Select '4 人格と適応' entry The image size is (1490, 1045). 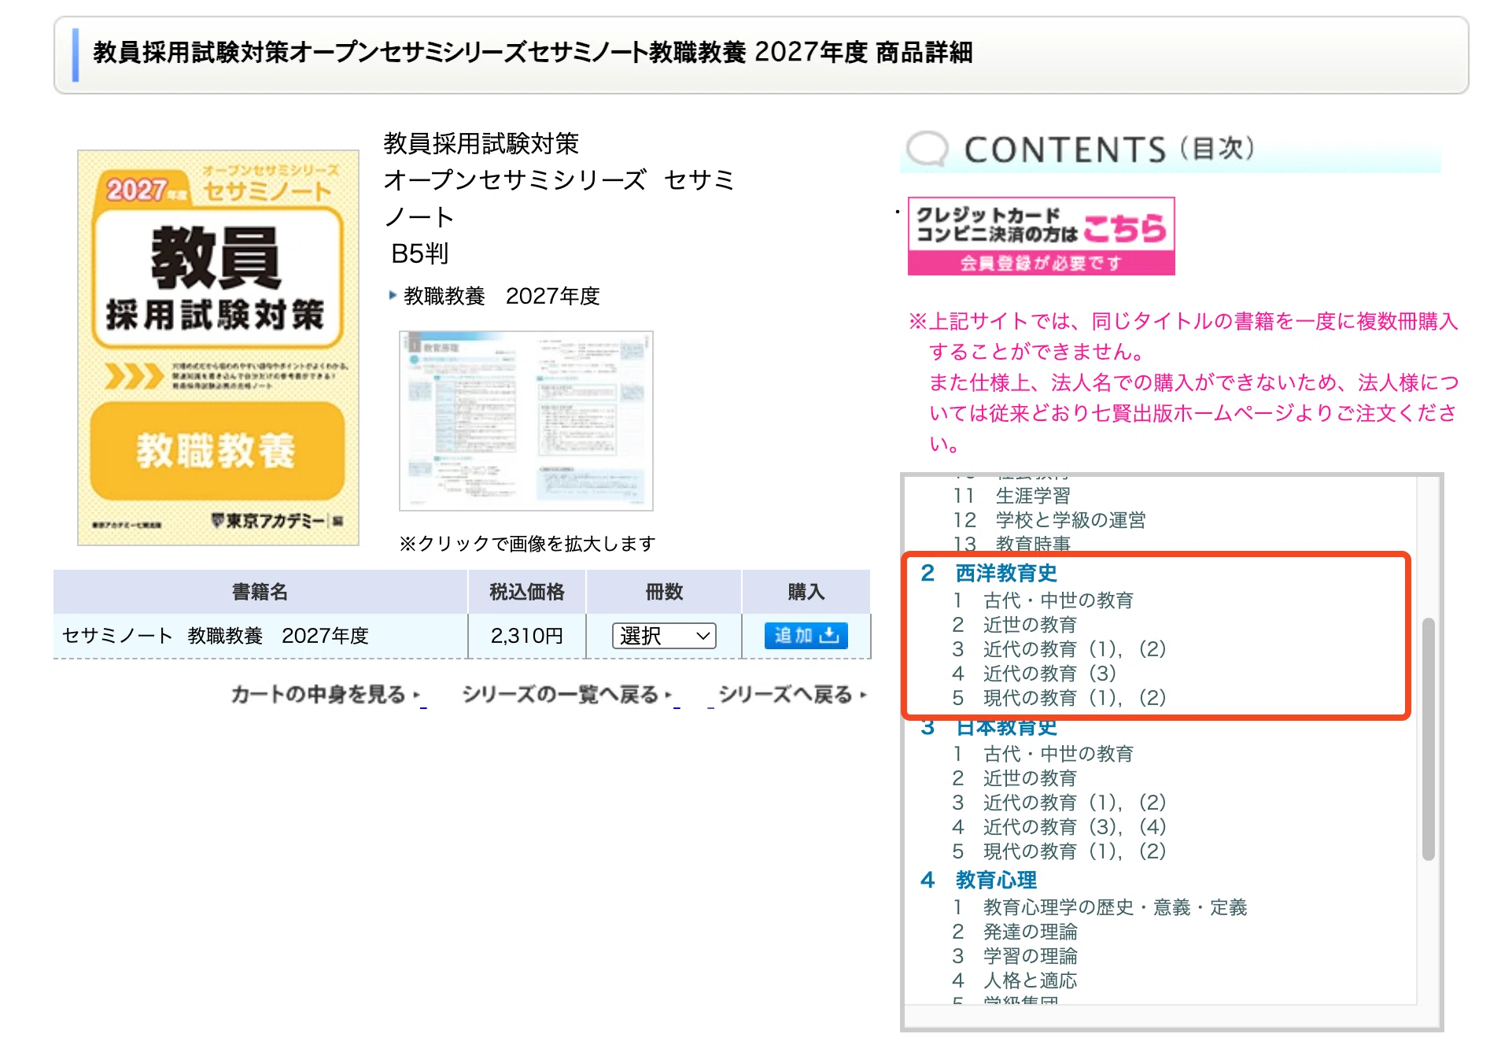[x=1015, y=980]
